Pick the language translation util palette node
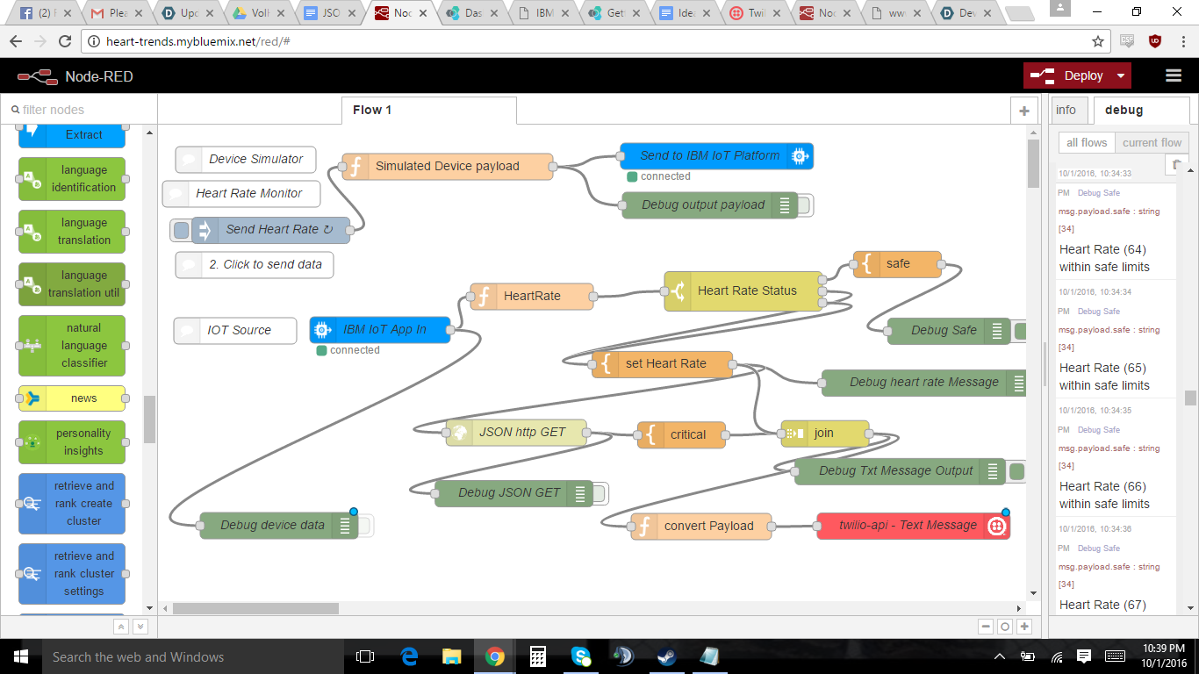1199x674 pixels. tap(72, 284)
